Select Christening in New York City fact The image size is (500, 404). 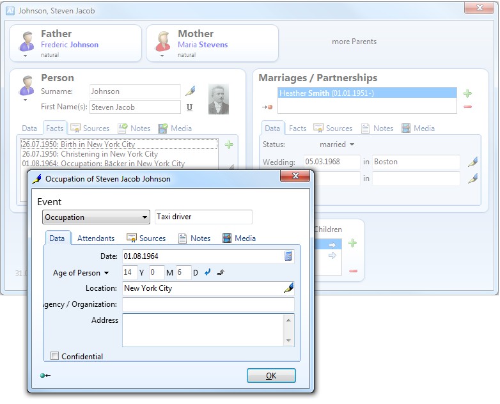pyautogui.click(x=120, y=154)
